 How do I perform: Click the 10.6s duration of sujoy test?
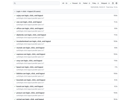(x=116, y=16)
